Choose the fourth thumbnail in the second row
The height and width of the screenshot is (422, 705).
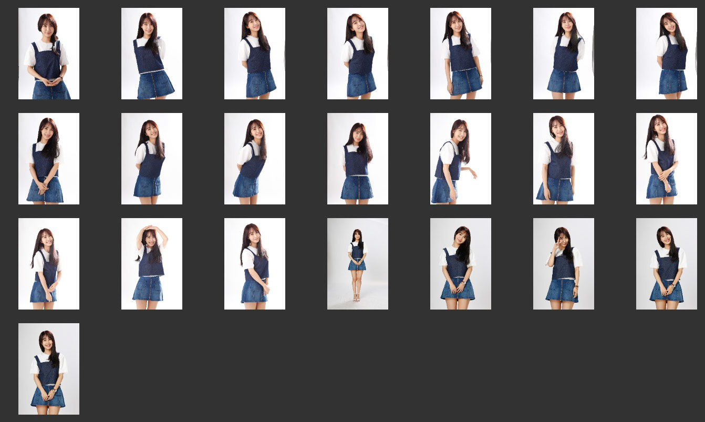[358, 159]
